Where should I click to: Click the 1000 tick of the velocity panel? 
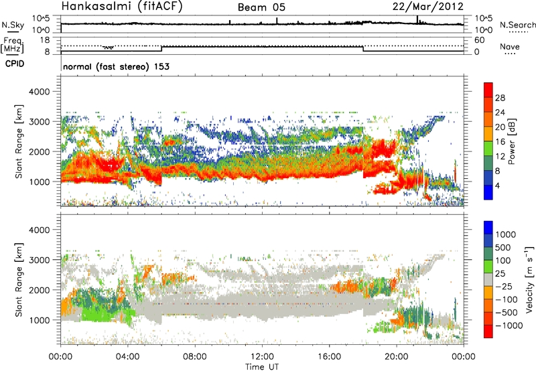click(x=40, y=320)
